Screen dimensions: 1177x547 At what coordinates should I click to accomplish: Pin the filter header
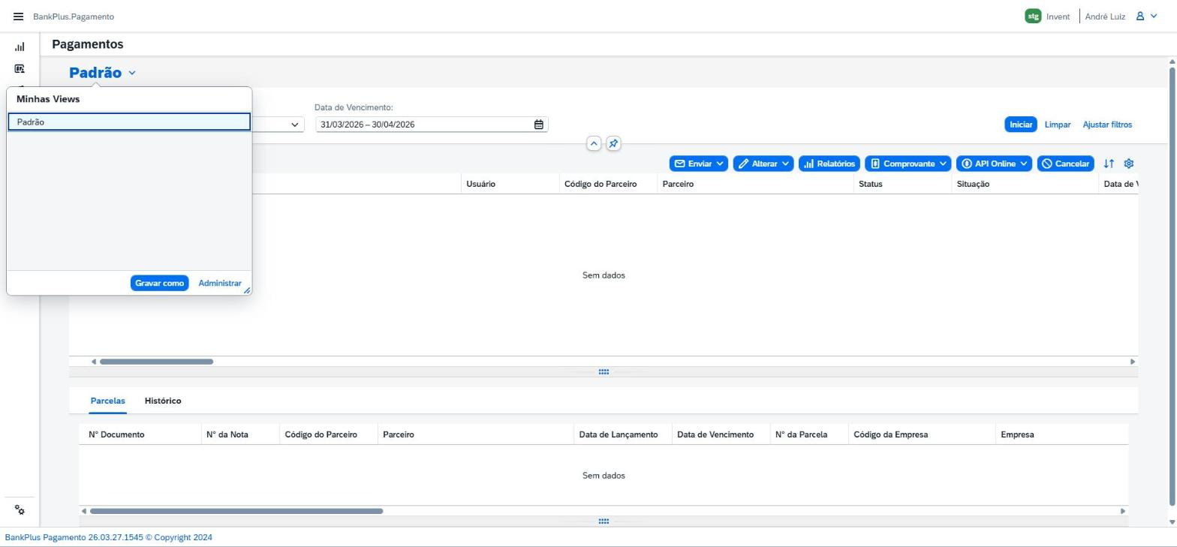613,143
